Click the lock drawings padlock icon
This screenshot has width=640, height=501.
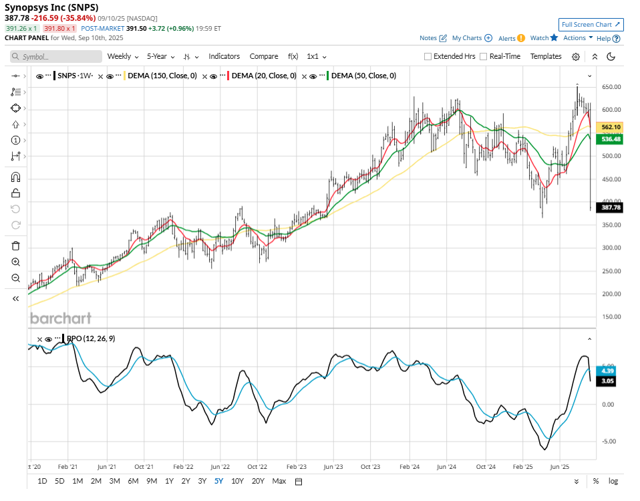[x=15, y=193]
